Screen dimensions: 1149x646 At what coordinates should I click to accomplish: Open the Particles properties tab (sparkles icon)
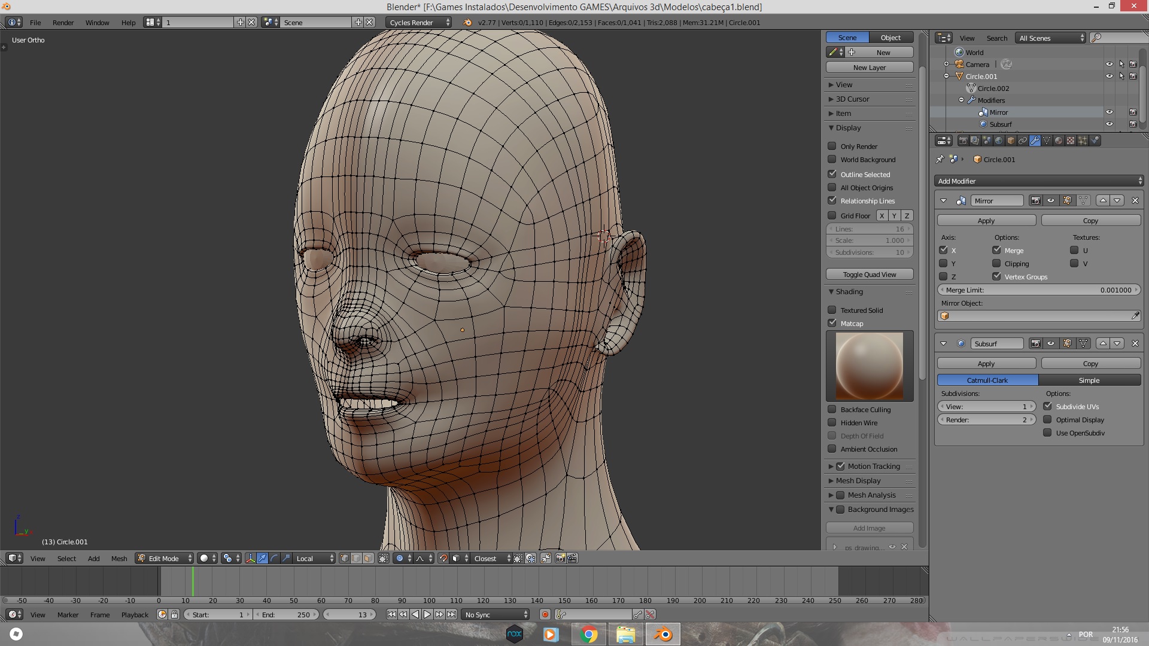click(1083, 141)
